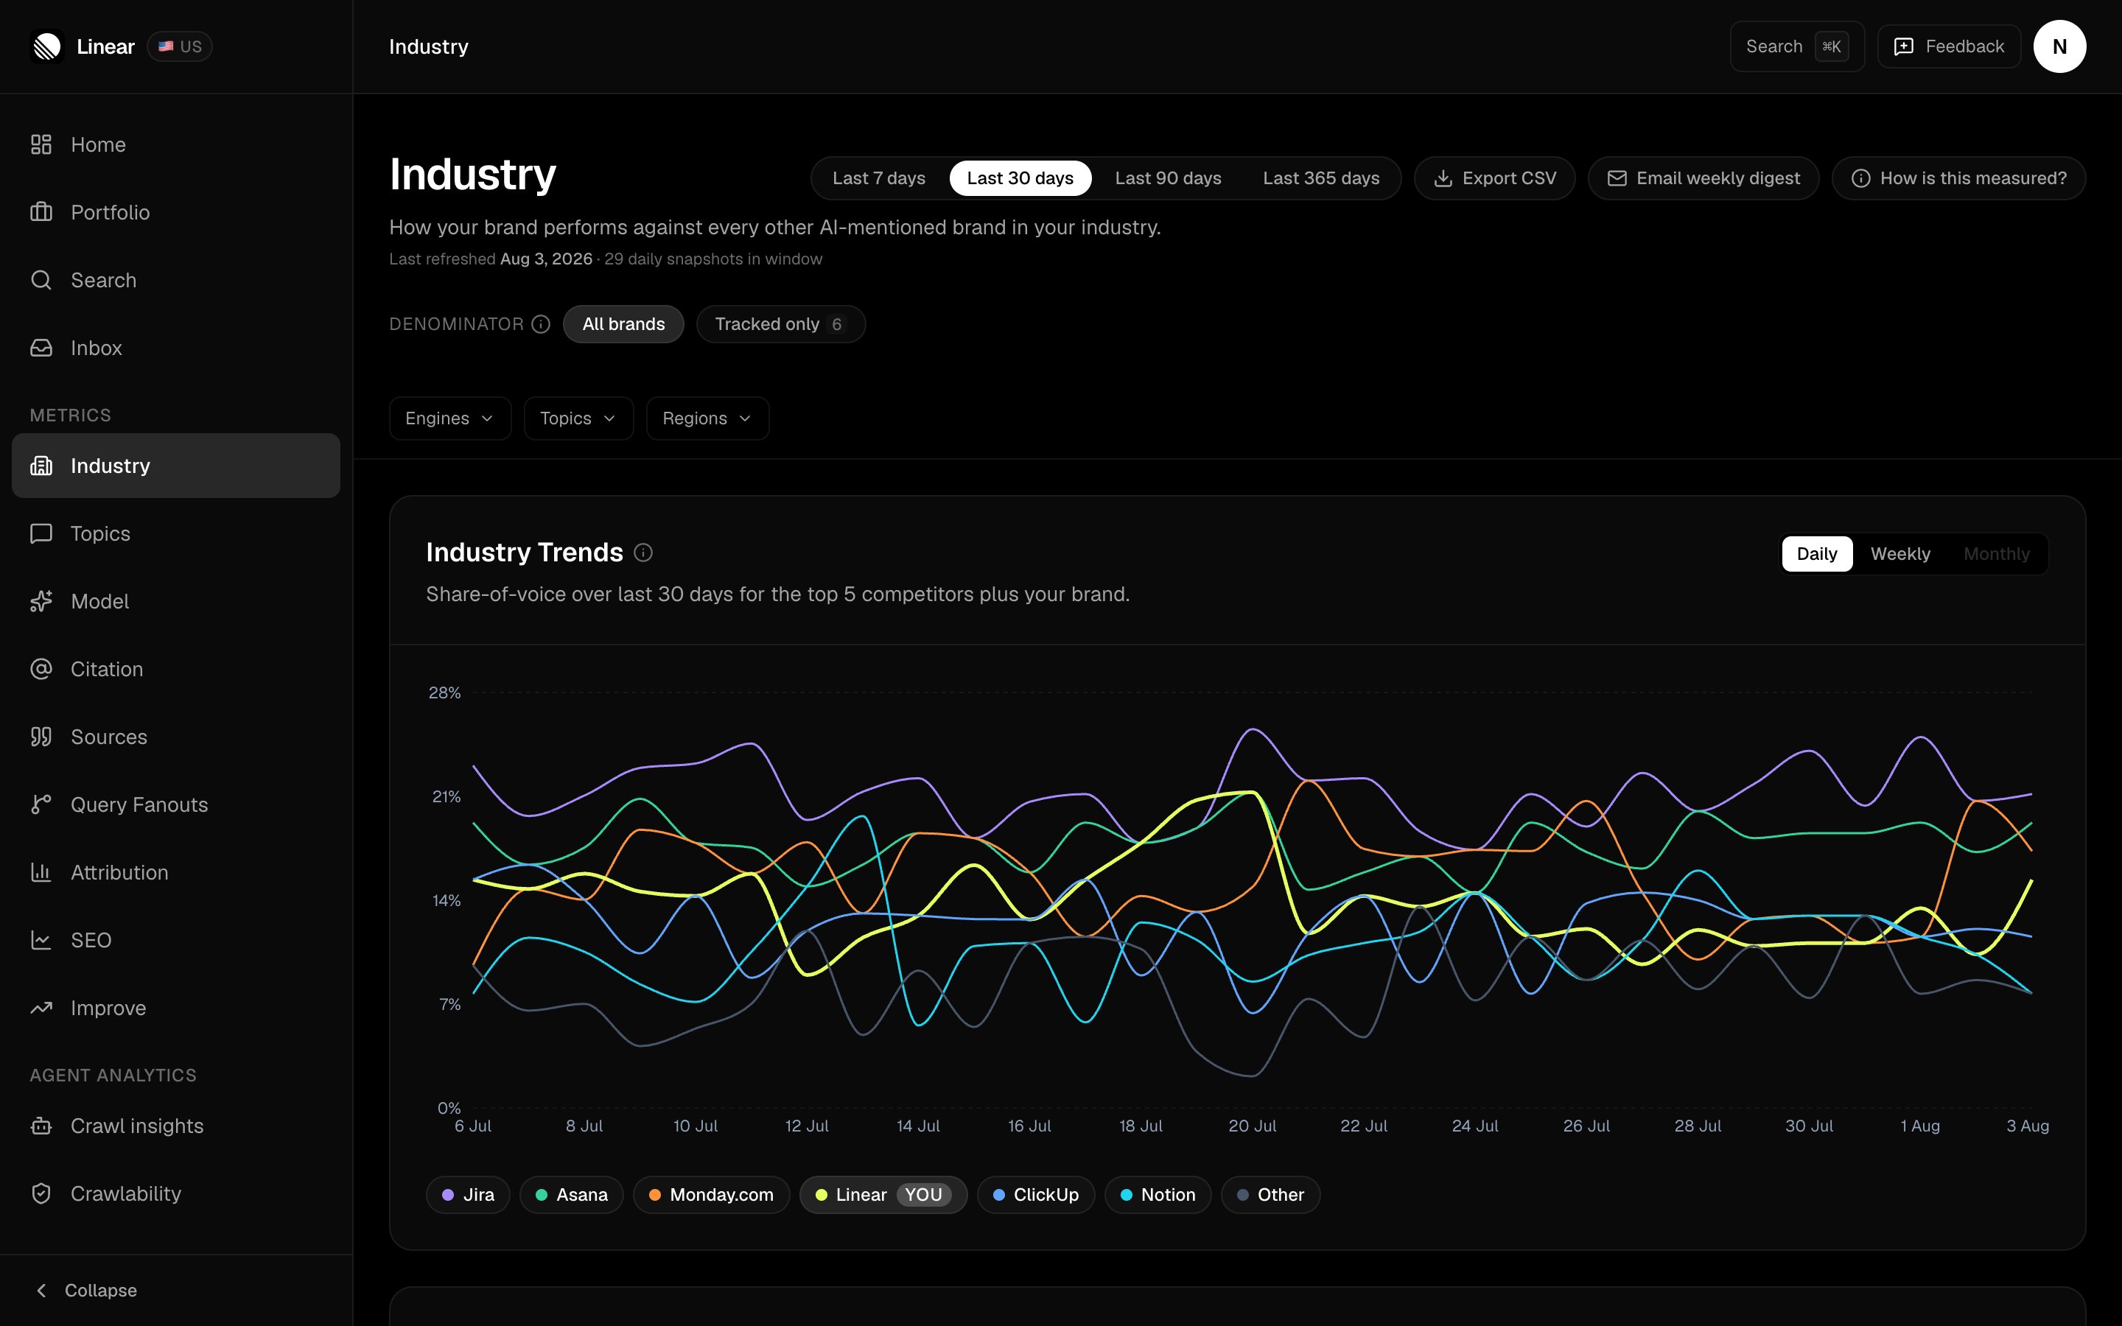Open the Topics filter dropdown

tap(578, 418)
